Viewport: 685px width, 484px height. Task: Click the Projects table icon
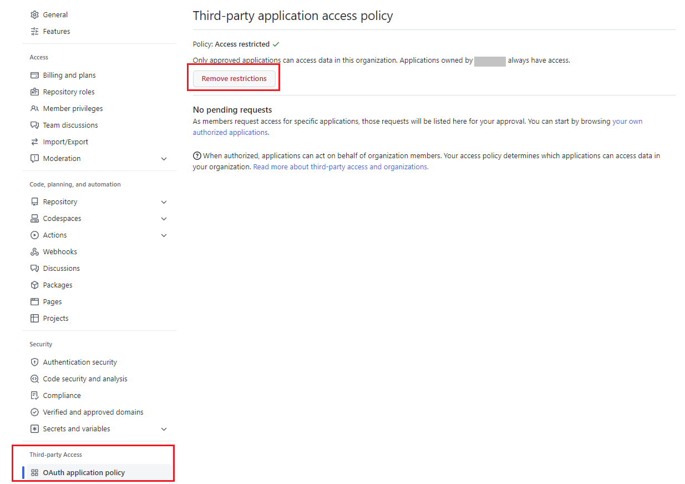(34, 319)
